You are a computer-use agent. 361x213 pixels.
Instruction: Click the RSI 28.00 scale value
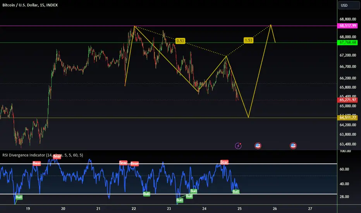pos(344,197)
